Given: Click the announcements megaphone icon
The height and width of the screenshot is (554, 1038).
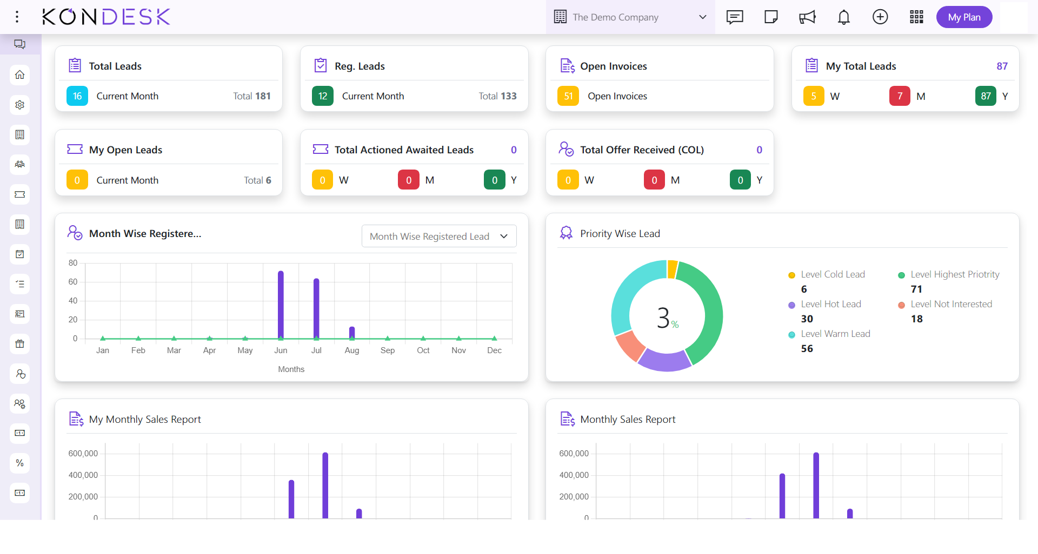Looking at the screenshot, I should point(807,17).
